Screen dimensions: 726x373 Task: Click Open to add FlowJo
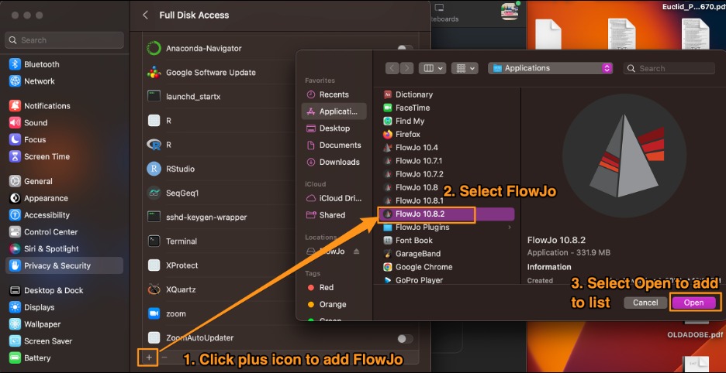click(x=693, y=303)
